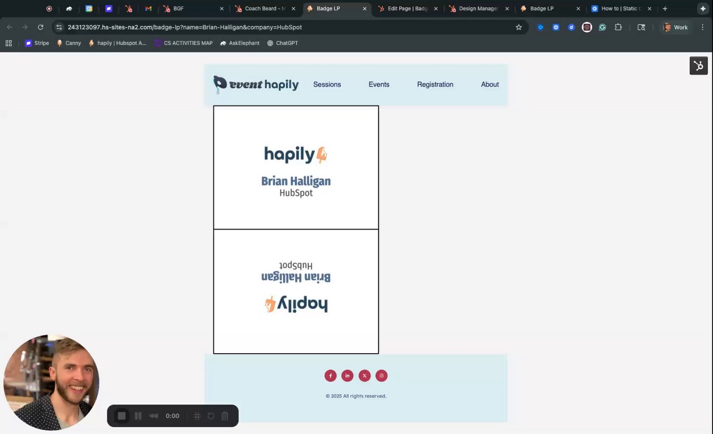Image resolution: width=713 pixels, height=434 pixels.
Task: Close the Design Manager tab
Action: pyautogui.click(x=507, y=9)
